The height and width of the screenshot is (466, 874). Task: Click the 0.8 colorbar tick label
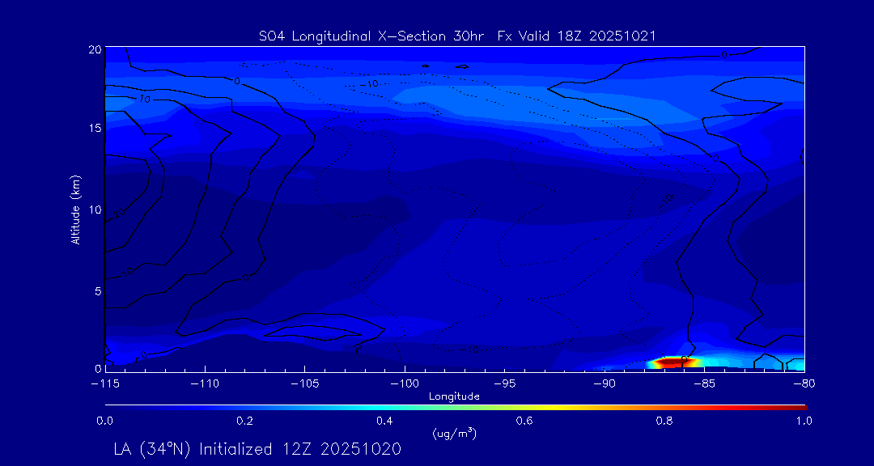point(665,421)
